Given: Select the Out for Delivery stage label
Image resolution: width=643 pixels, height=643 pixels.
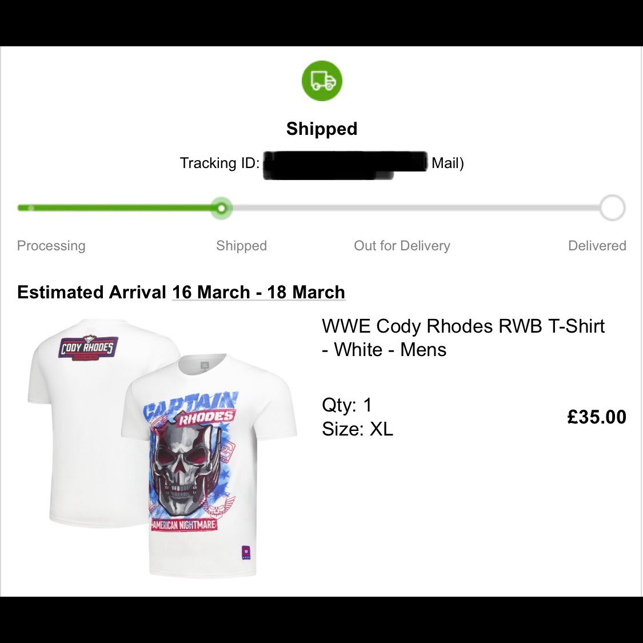Looking at the screenshot, I should 402,246.
